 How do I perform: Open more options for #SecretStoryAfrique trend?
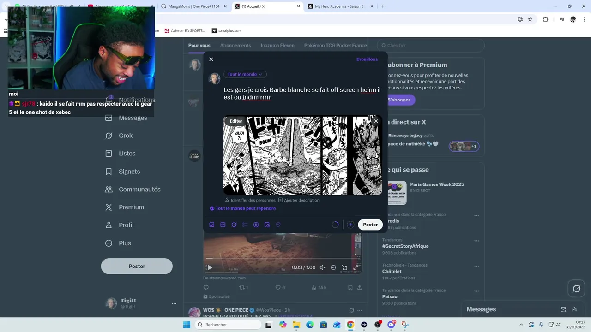[476, 241]
